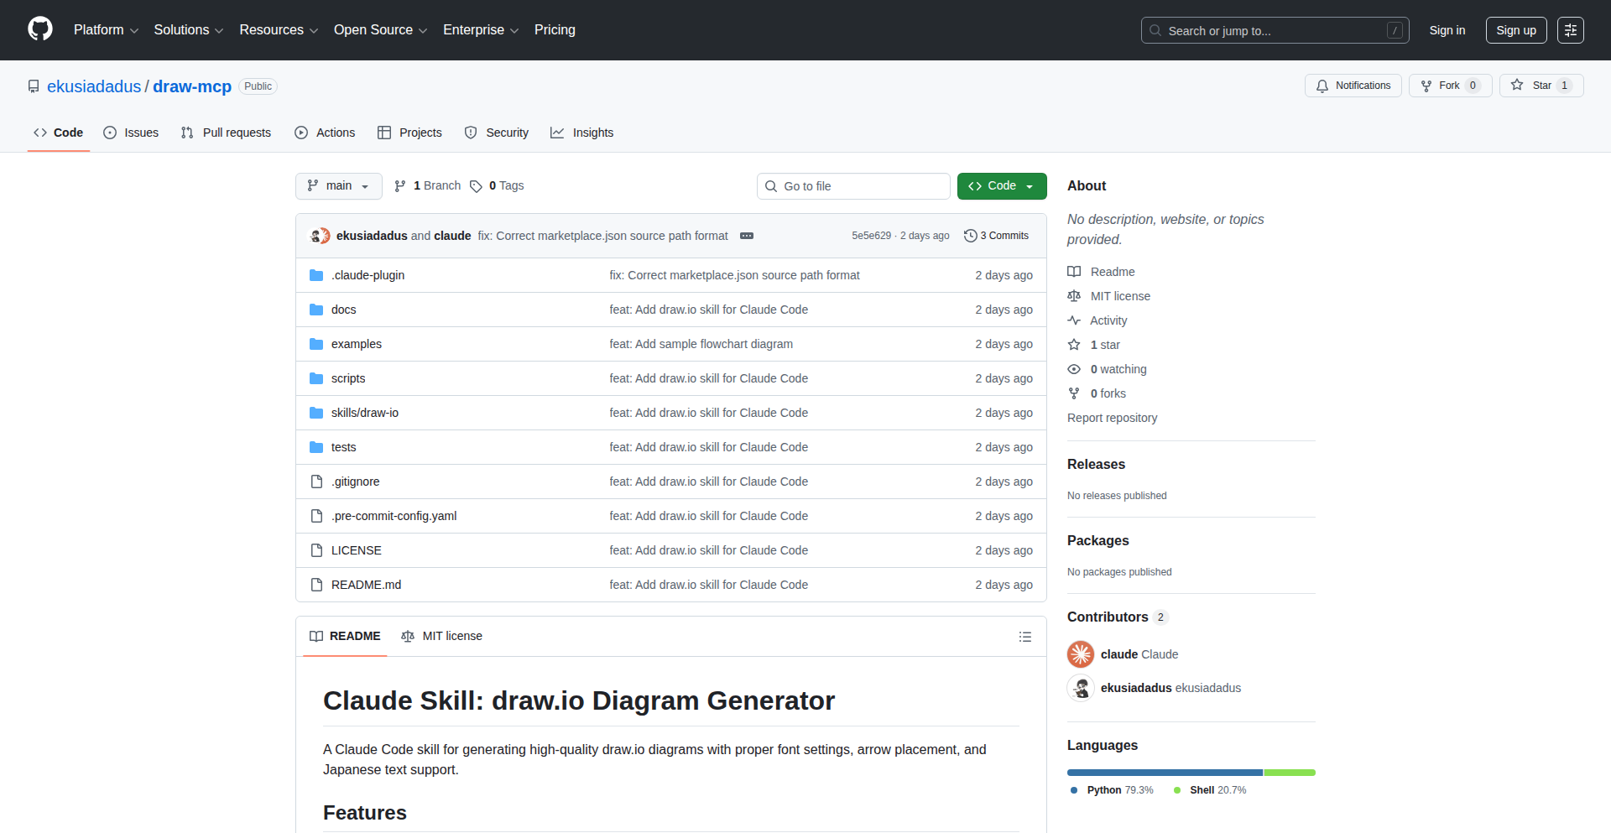The height and width of the screenshot is (833, 1611).
Task: Click the Go to file search field
Action: point(853,186)
